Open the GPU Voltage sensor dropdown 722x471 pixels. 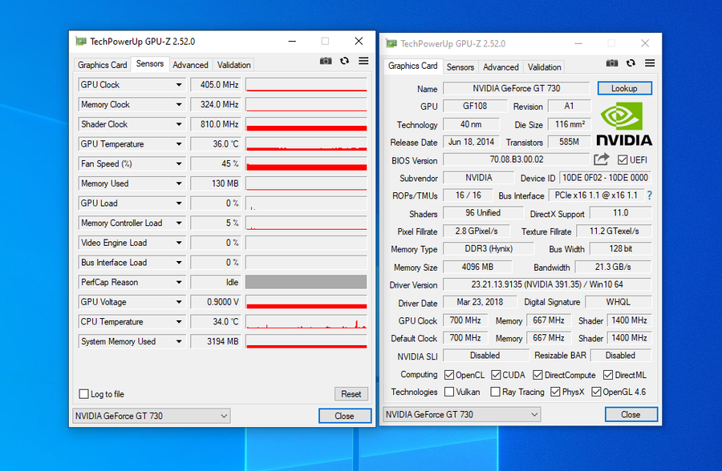179,302
